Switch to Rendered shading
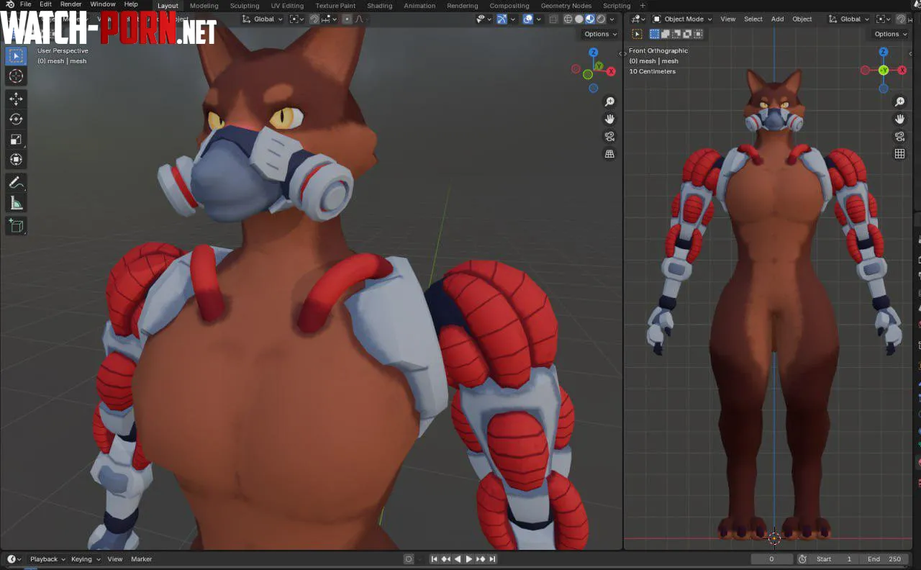The width and height of the screenshot is (921, 570). point(601,19)
